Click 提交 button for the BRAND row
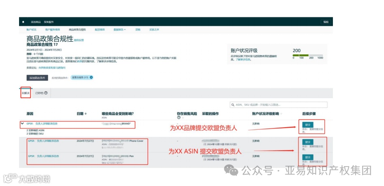This screenshot has height=186, width=384. point(308,125)
